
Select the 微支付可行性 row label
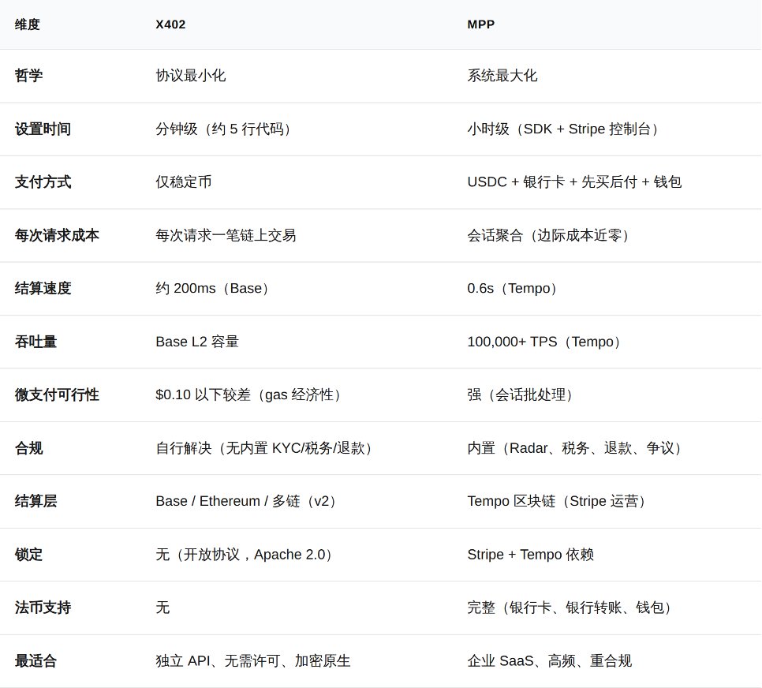(x=57, y=394)
